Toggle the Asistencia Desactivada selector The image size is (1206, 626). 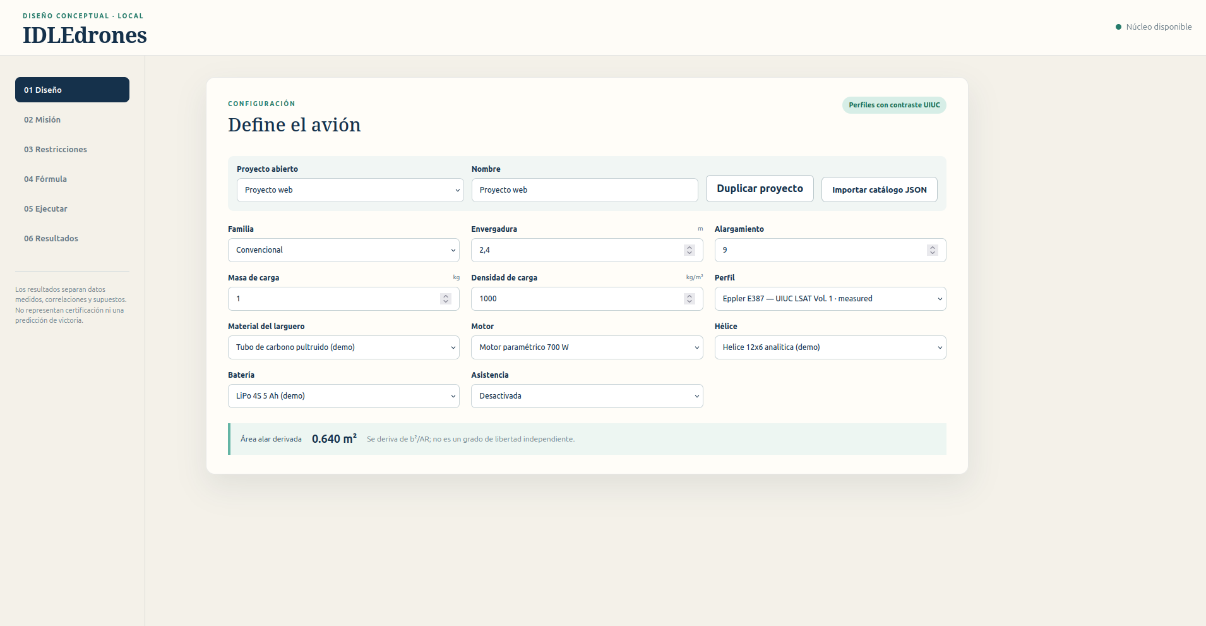tap(587, 396)
